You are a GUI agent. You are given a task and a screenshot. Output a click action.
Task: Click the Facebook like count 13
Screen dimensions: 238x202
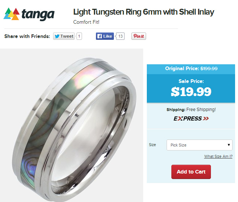120,36
